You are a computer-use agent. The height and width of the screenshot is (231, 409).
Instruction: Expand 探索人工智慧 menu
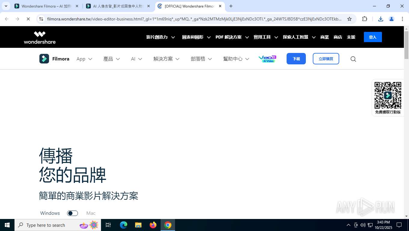(x=299, y=37)
